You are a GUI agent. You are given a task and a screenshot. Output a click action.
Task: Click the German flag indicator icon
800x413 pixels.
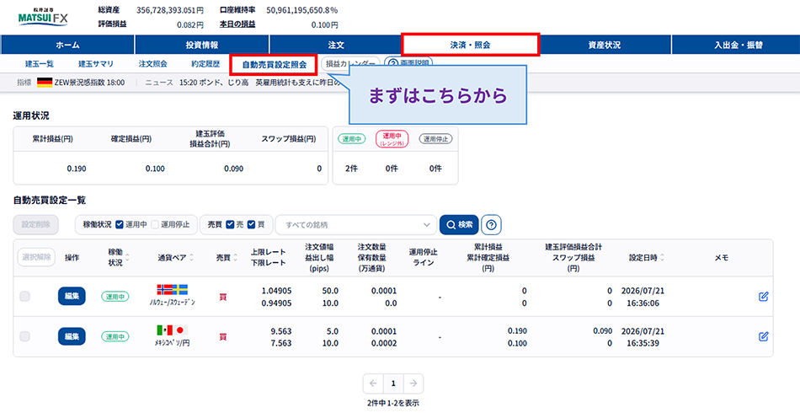click(x=45, y=83)
